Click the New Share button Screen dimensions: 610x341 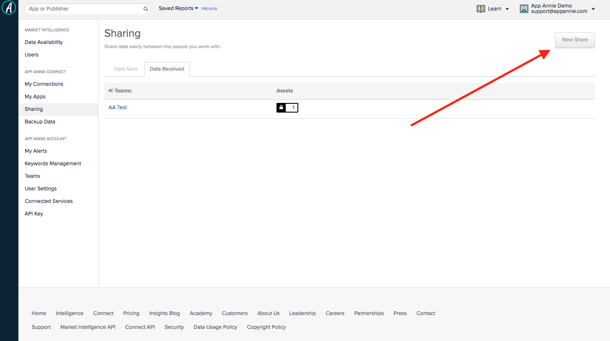click(x=575, y=40)
